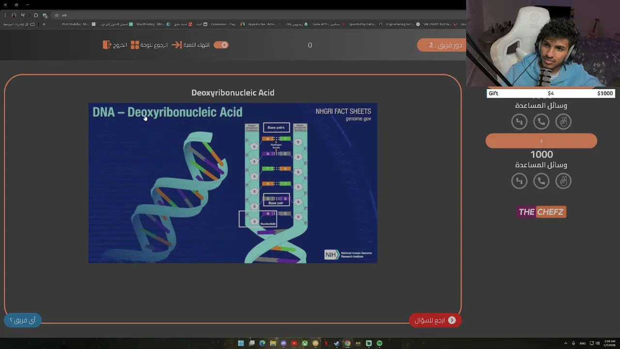The image size is (620, 349).
Task: Click the return to board (الرجوع للوحة) grid icon
Action: (x=135, y=45)
